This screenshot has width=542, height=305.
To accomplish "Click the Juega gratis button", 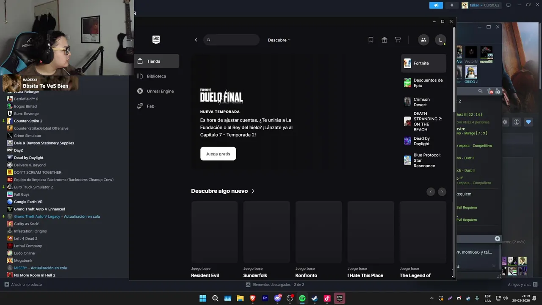I will pos(218,154).
